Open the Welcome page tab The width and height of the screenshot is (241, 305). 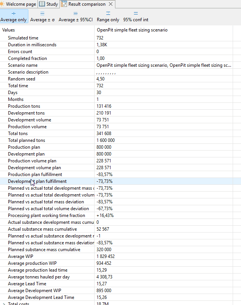(x=18, y=4)
